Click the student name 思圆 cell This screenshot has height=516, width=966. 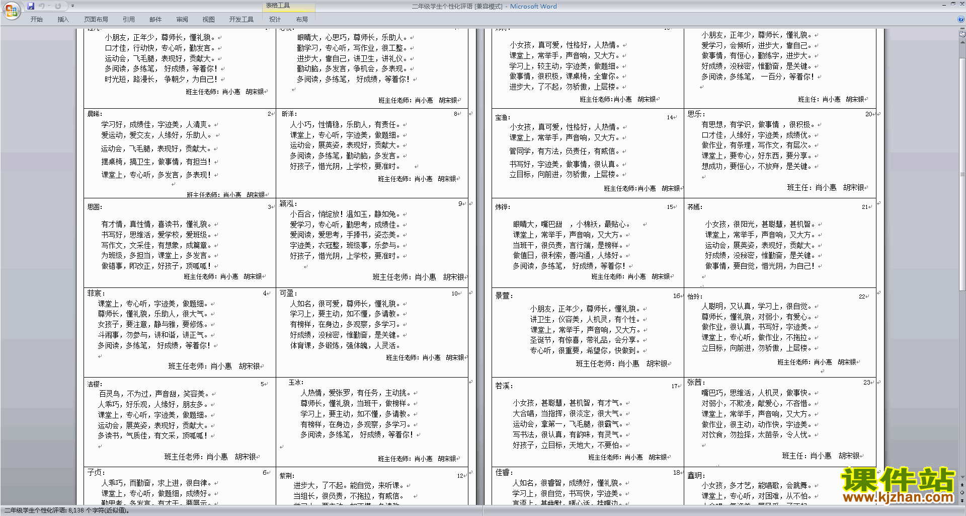point(94,206)
